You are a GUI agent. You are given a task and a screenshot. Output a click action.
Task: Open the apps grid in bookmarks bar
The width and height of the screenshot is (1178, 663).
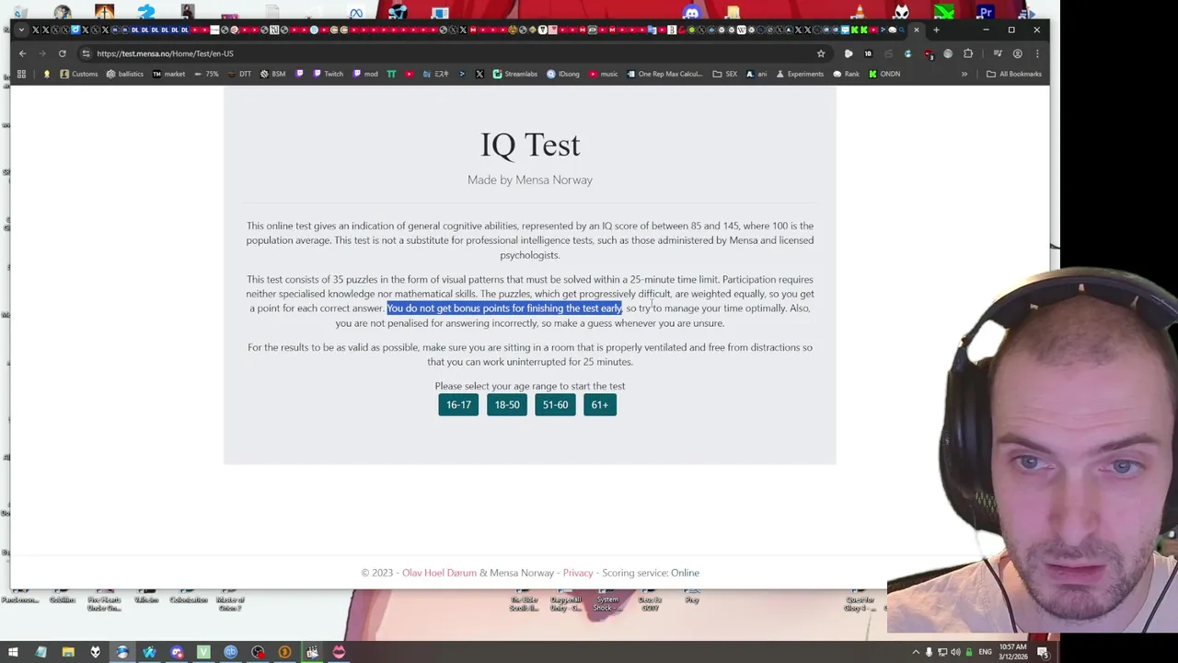point(21,74)
